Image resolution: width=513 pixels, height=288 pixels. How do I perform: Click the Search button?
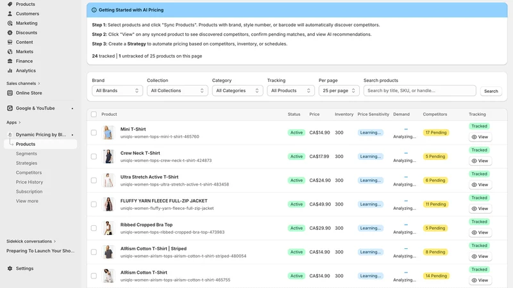491,91
